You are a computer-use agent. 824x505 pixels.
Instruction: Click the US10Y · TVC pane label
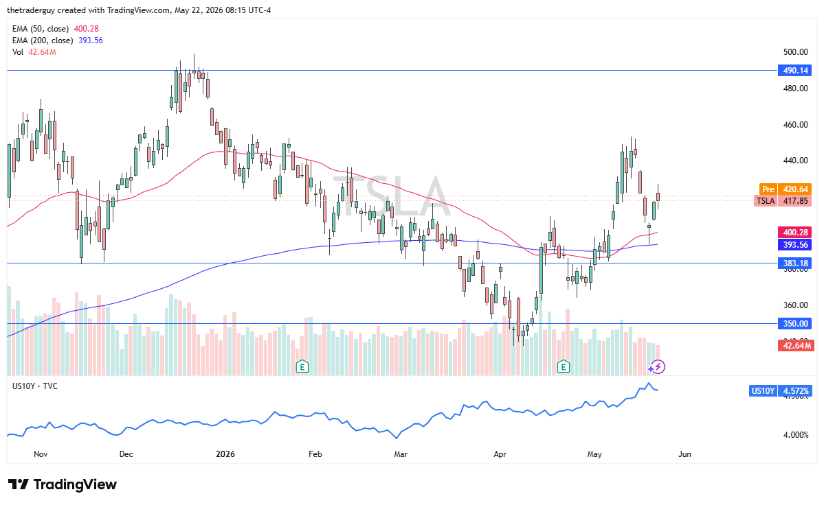click(x=34, y=386)
